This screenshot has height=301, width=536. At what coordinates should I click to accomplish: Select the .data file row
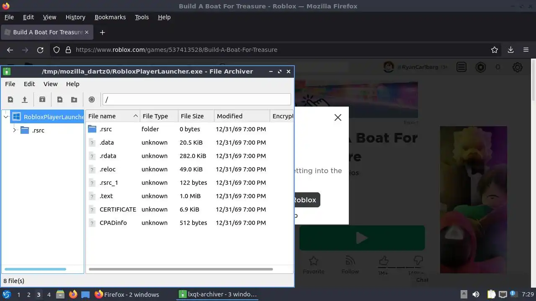pos(189,143)
